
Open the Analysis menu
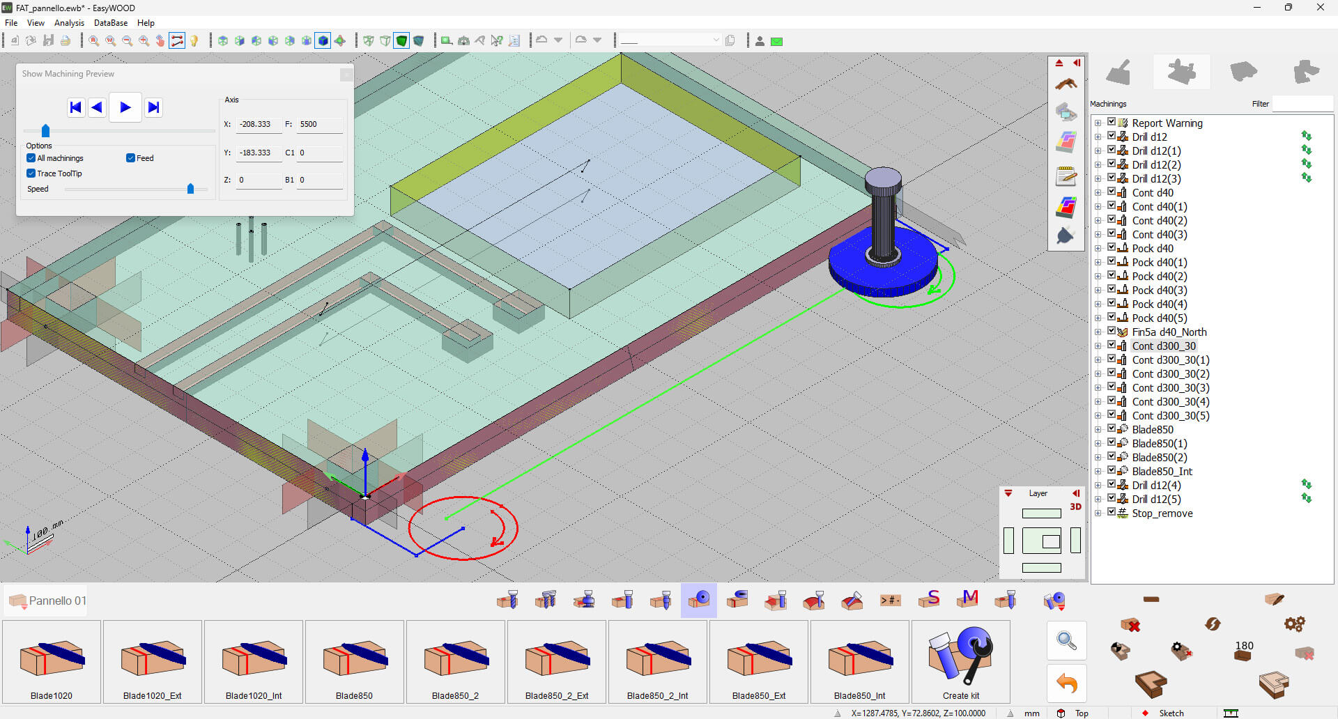point(69,23)
